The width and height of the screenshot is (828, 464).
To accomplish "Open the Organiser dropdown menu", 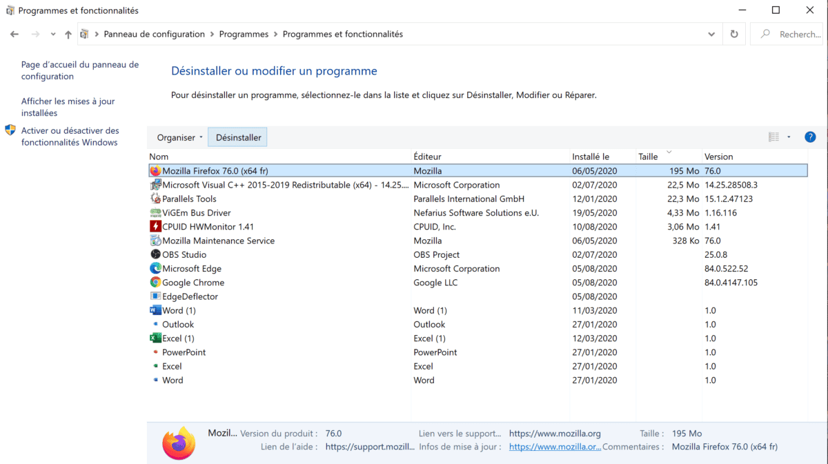I will (179, 137).
